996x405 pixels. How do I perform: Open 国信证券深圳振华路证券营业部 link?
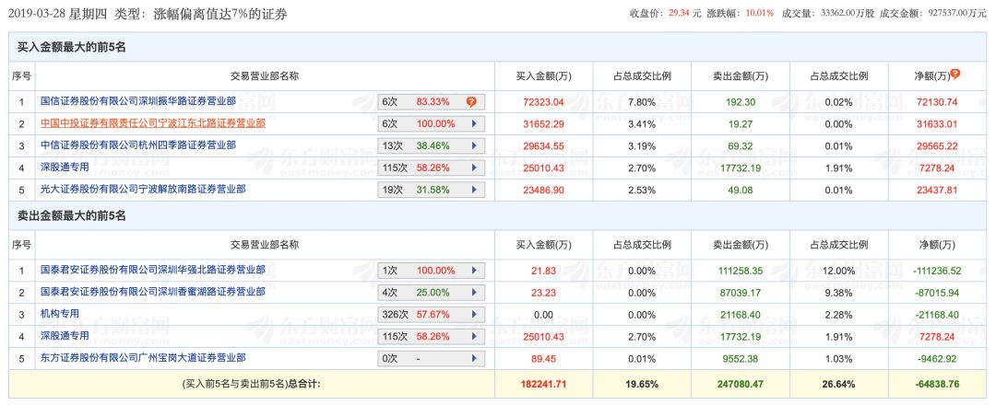137,100
